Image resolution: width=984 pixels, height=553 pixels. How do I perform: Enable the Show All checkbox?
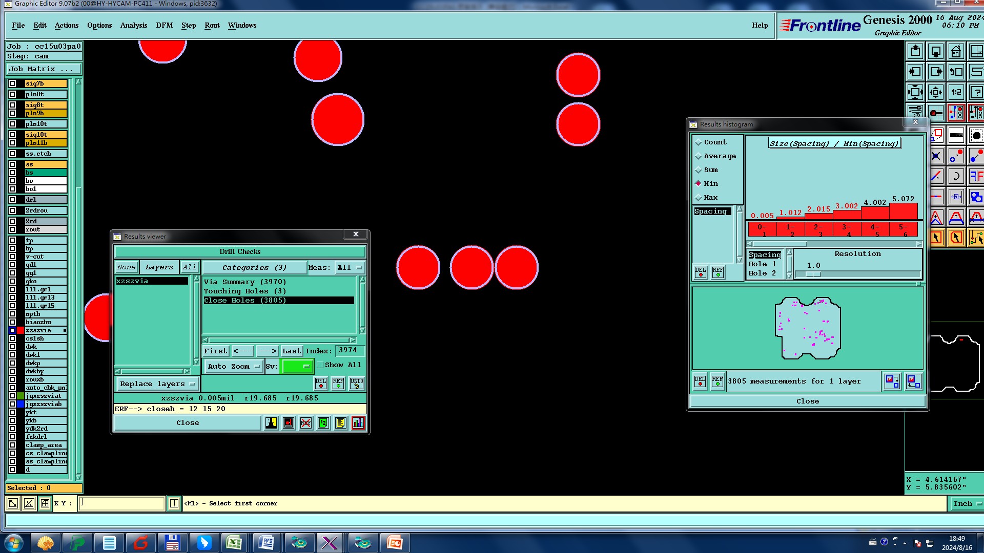(320, 365)
